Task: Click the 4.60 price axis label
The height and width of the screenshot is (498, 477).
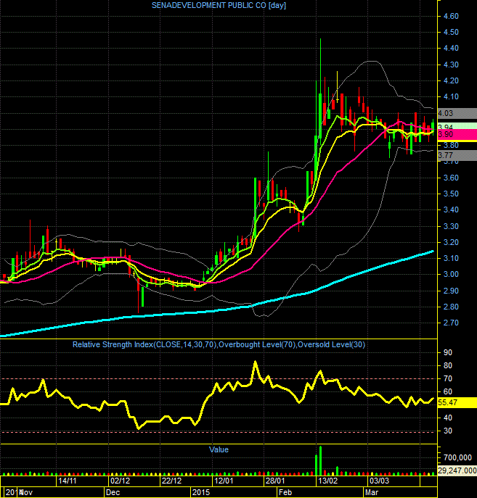Action: coord(451,16)
